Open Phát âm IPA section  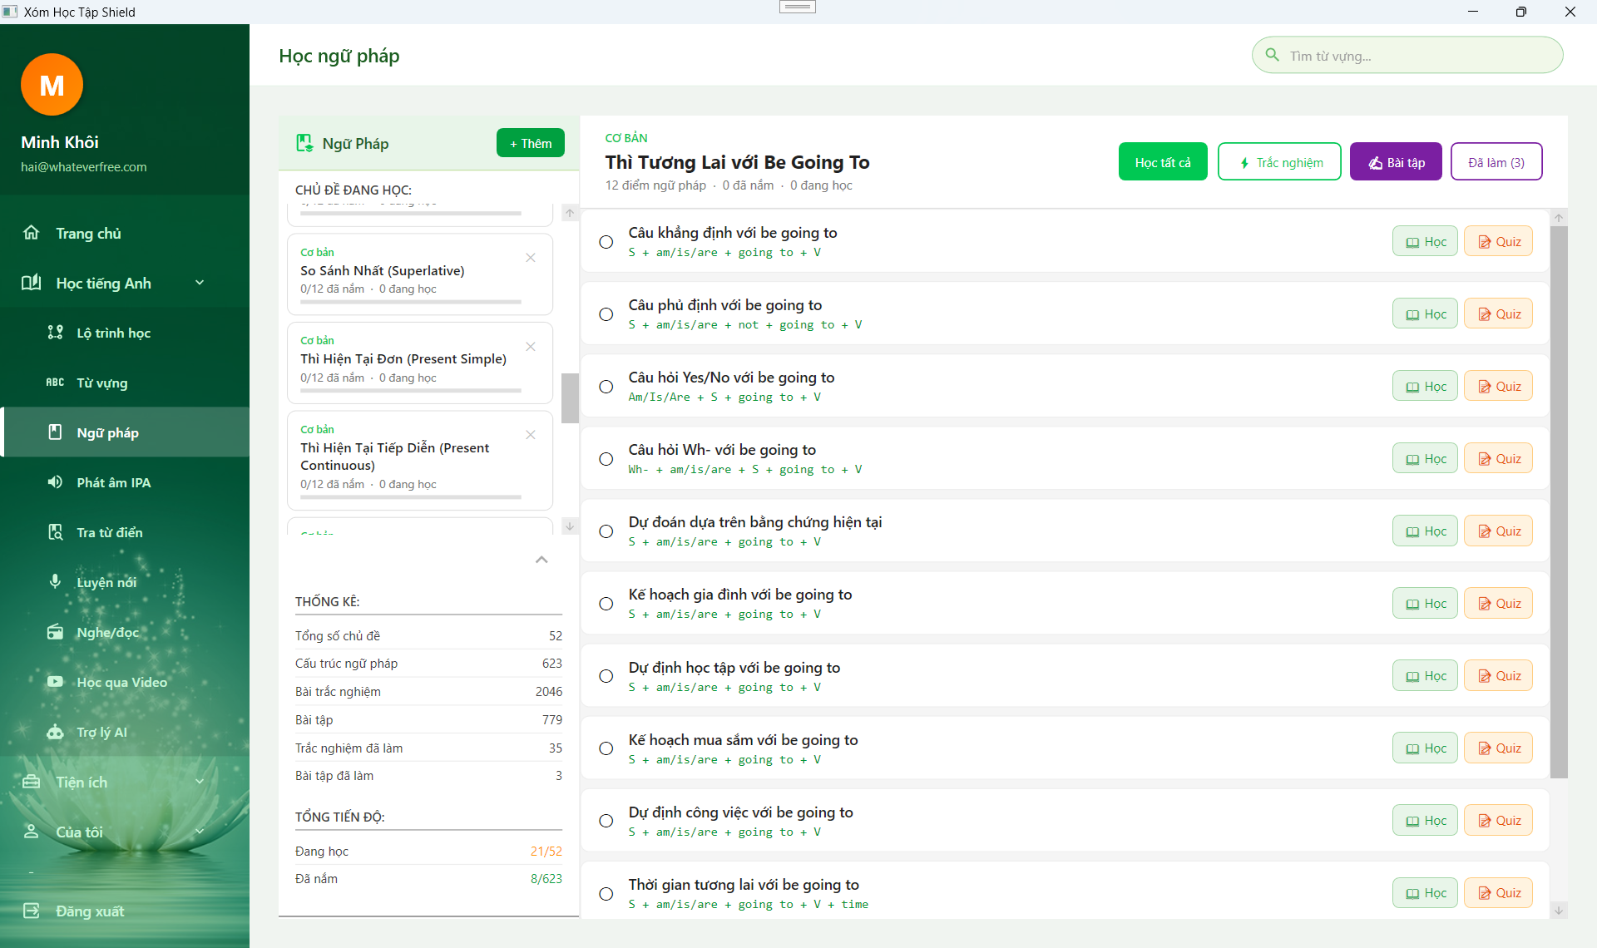pos(125,482)
